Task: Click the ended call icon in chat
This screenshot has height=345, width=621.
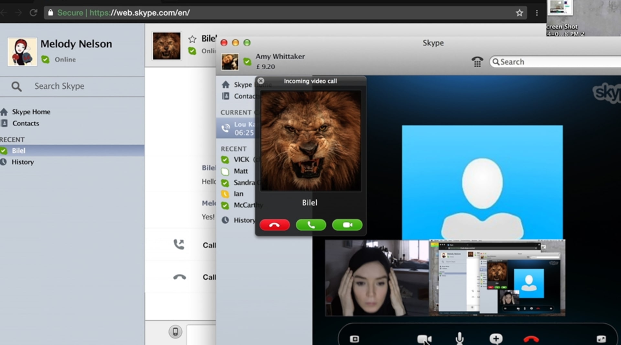Action: pyautogui.click(x=180, y=277)
